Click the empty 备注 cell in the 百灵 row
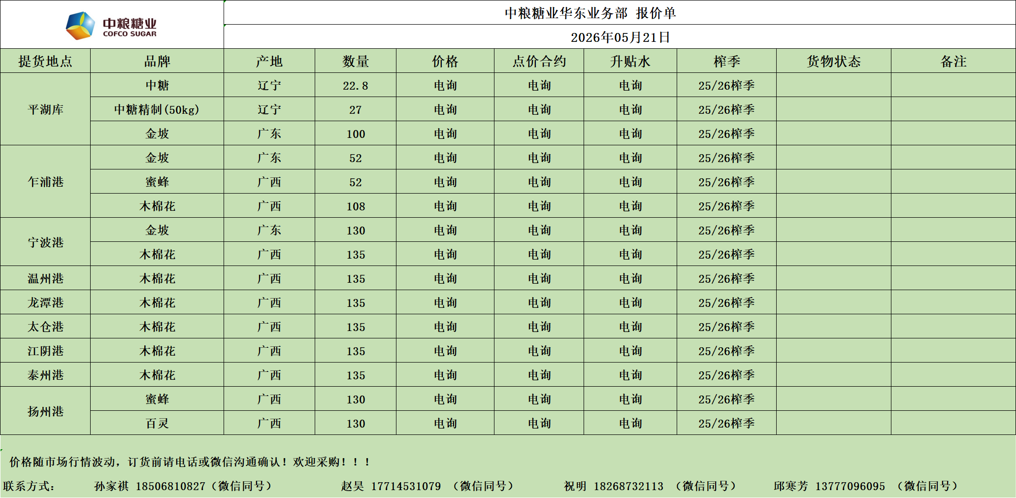This screenshot has width=1016, height=498. click(953, 423)
